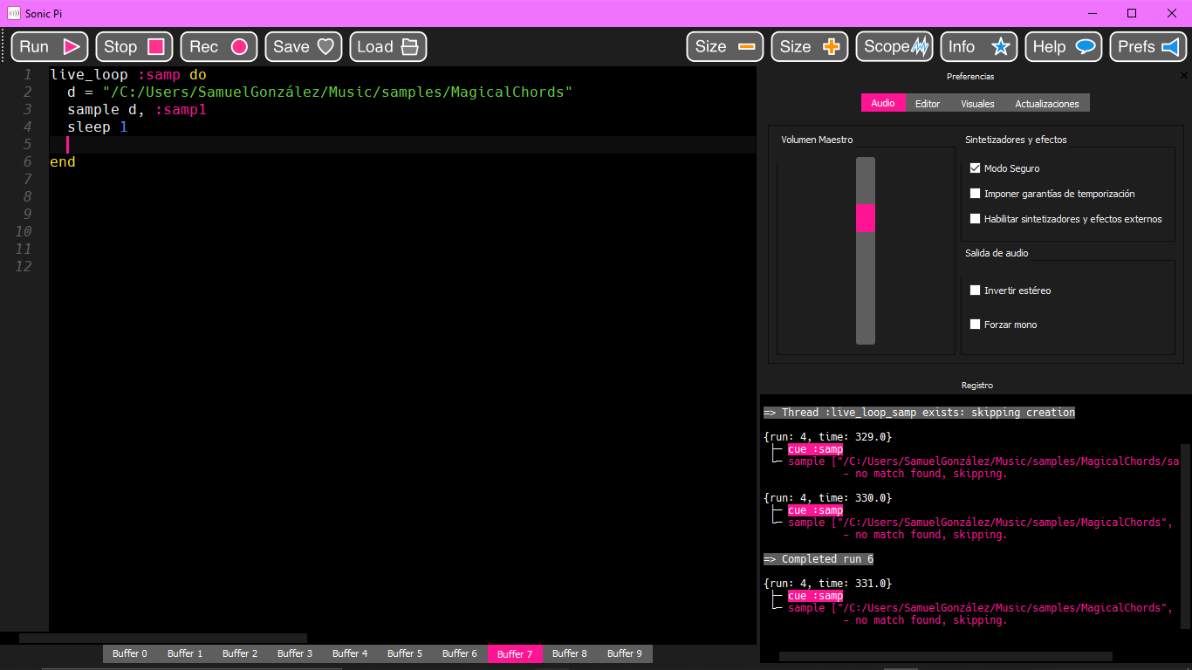Save the buffer using the heart icon
This screenshot has height=670, width=1192.
pyautogui.click(x=325, y=47)
